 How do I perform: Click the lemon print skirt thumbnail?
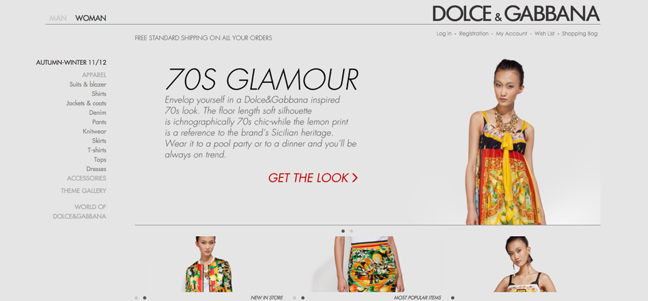(x=369, y=264)
